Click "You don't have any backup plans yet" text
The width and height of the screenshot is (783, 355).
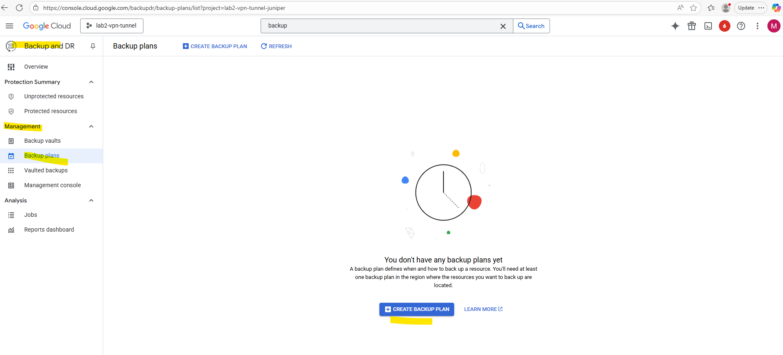tap(443, 260)
